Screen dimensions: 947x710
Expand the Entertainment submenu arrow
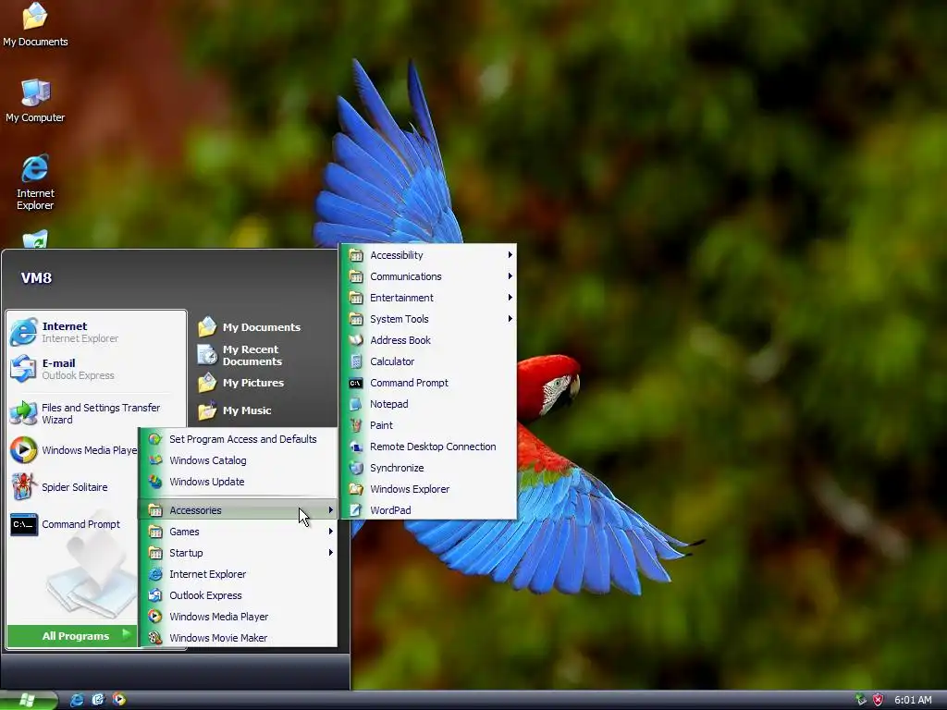coord(510,297)
